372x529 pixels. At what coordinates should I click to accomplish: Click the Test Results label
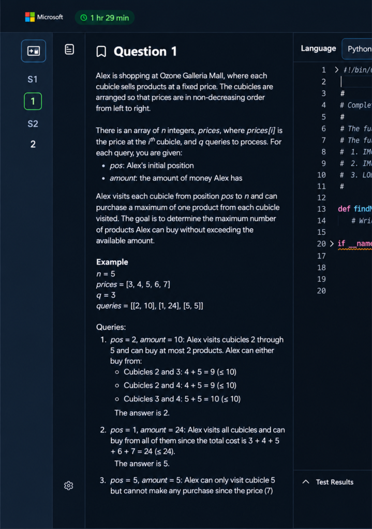pyautogui.click(x=335, y=482)
